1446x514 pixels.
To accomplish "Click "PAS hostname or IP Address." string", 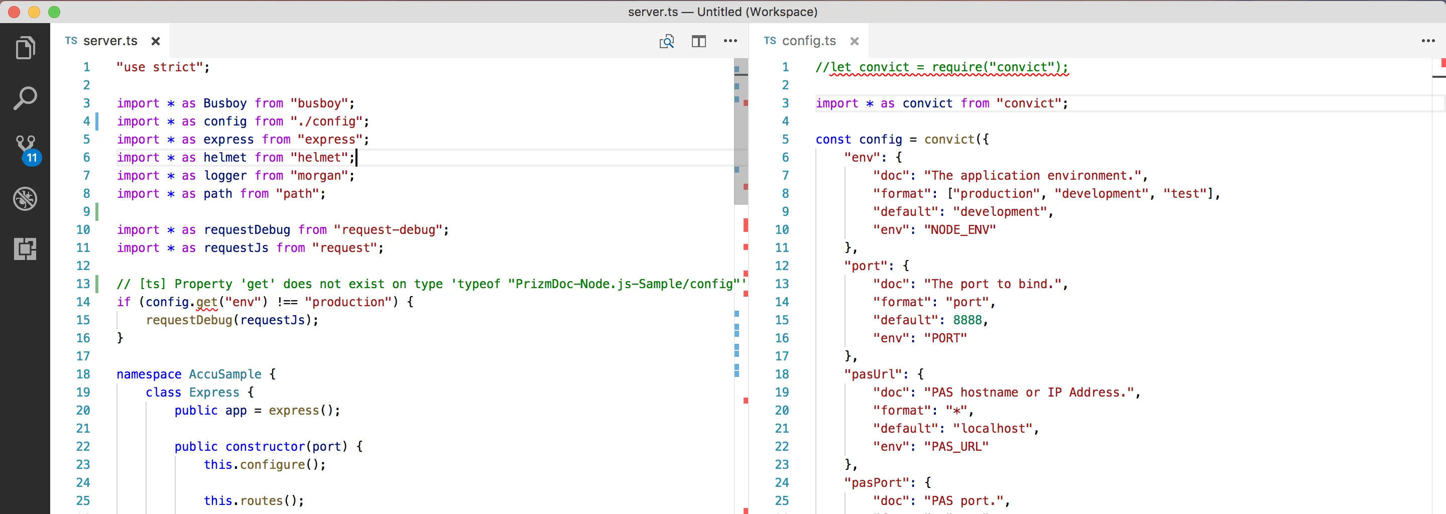I will click(1028, 392).
